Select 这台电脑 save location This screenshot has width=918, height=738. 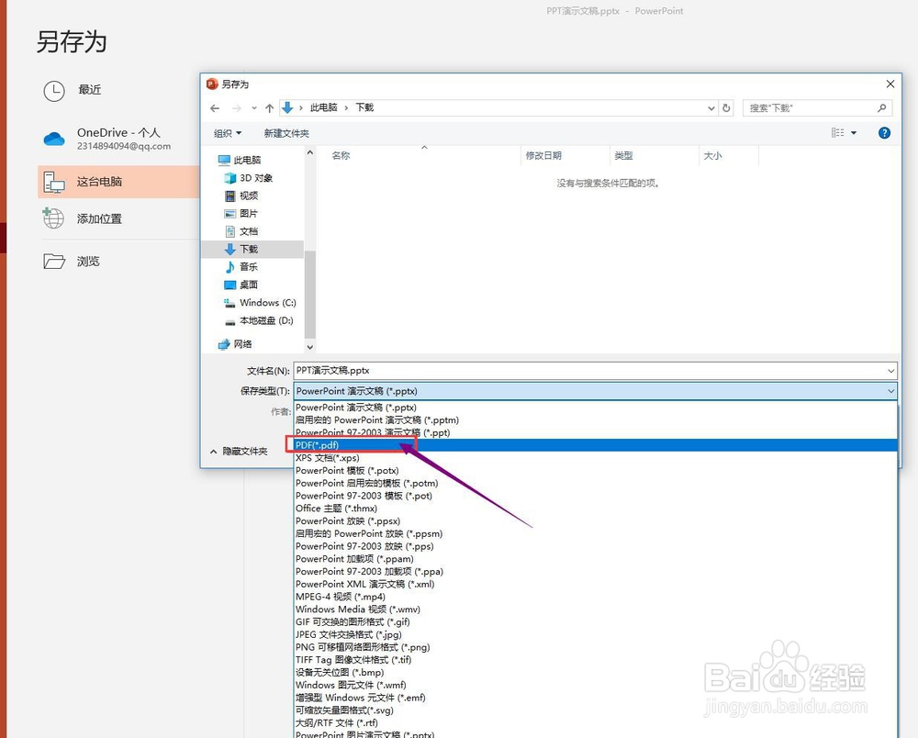(x=118, y=182)
